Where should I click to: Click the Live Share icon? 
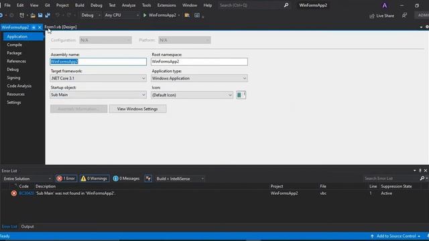(x=372, y=16)
